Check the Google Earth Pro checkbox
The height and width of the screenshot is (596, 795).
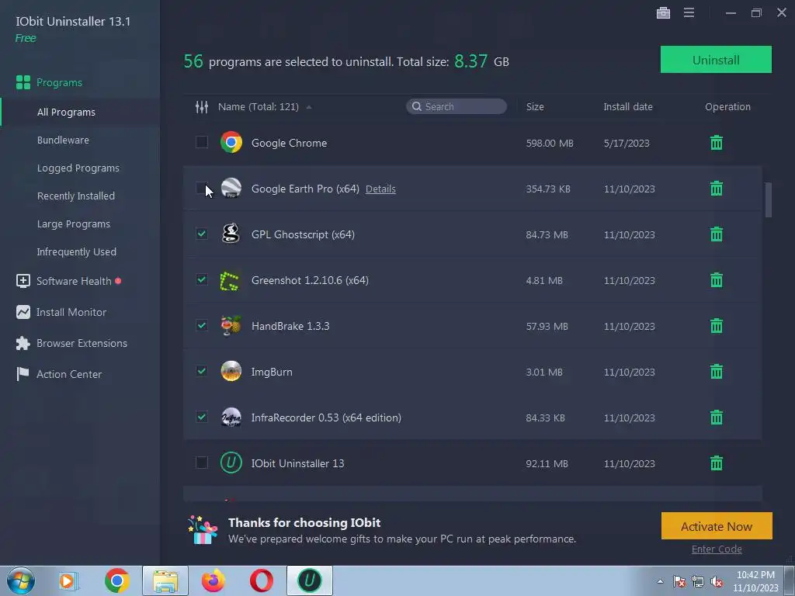[x=202, y=188]
